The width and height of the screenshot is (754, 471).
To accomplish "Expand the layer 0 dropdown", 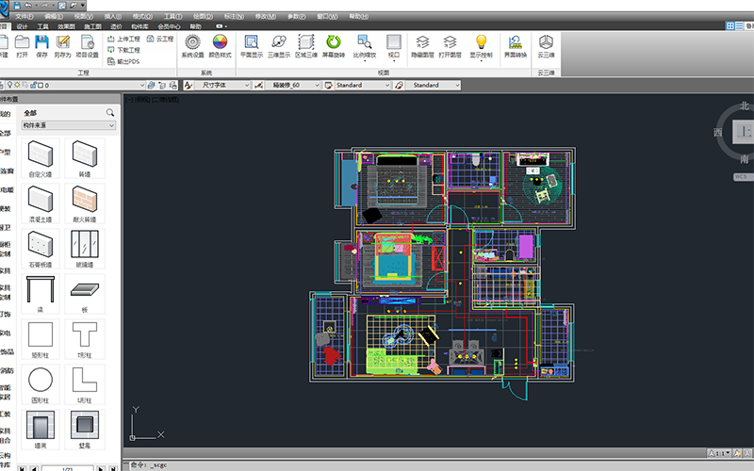I will point(142,85).
